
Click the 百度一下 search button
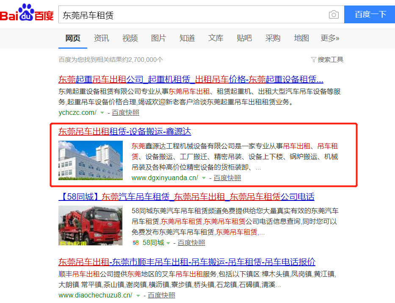370,14
